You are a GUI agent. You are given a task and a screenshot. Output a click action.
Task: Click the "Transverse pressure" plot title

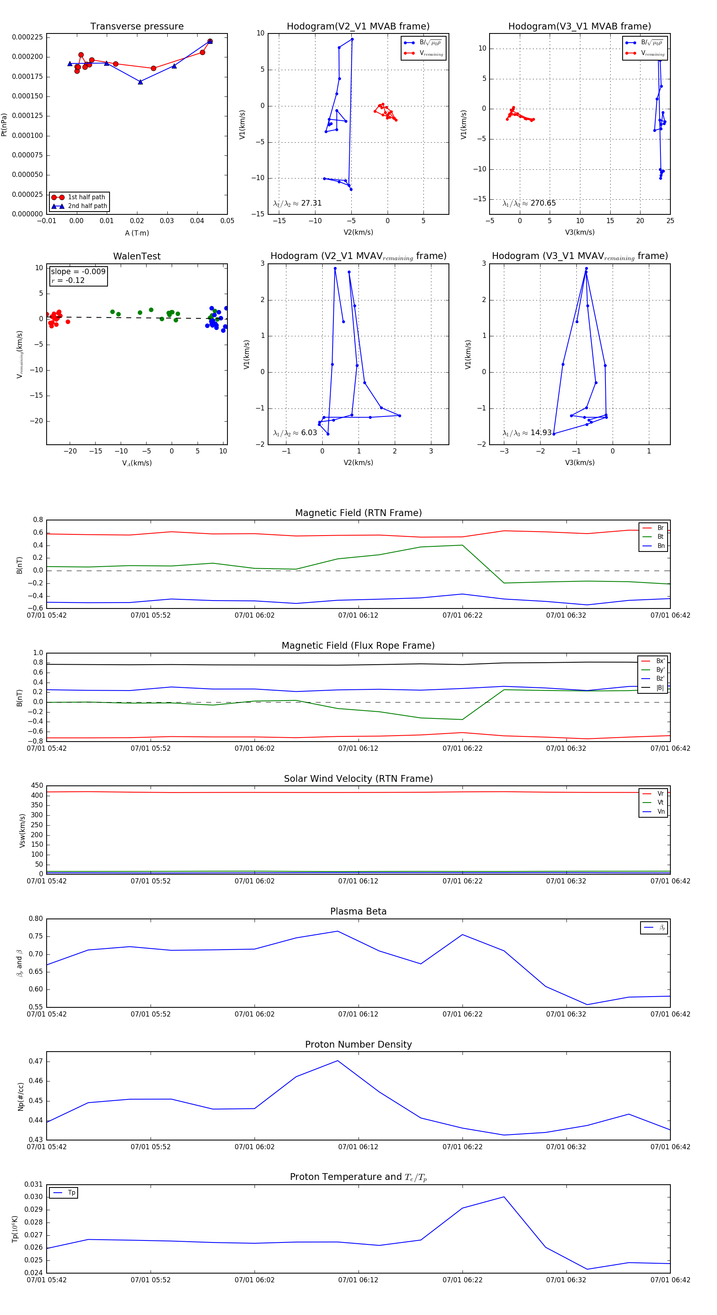[x=137, y=26]
